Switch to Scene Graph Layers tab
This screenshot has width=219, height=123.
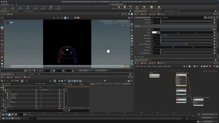pos(21,74)
